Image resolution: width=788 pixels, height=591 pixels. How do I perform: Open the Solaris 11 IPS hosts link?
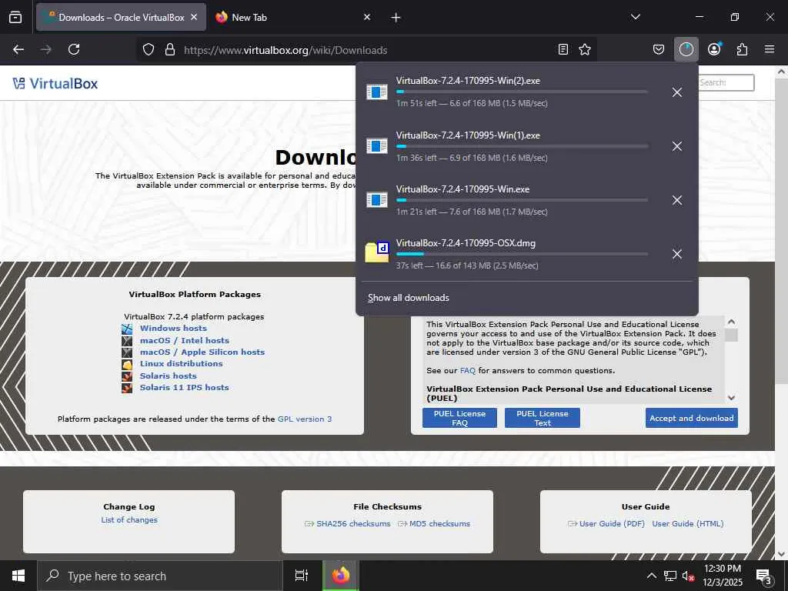(x=184, y=387)
